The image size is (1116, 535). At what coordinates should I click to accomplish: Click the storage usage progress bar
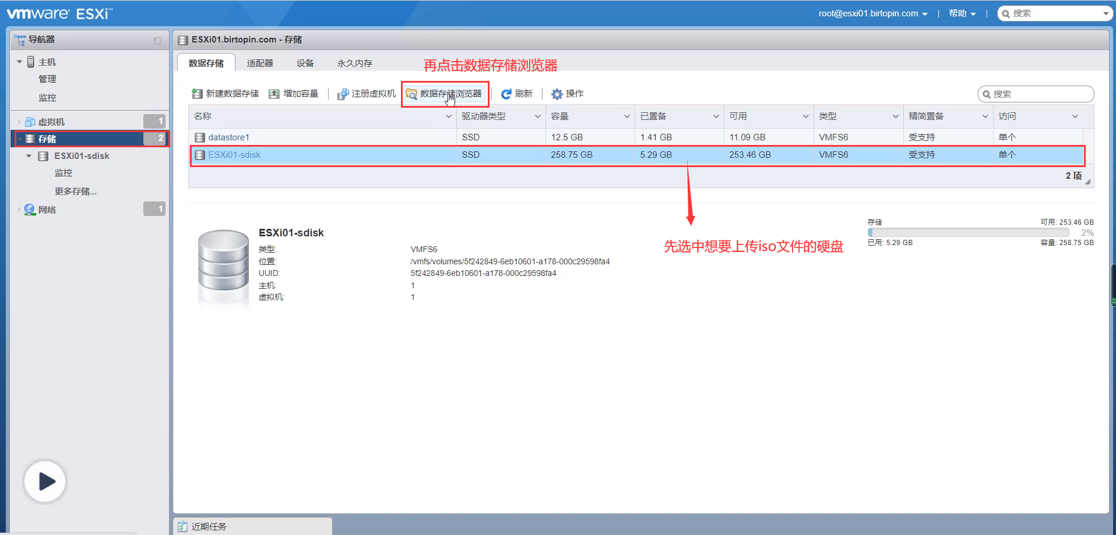tap(968, 232)
